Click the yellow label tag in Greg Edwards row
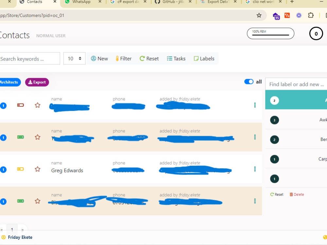Screen dimensions: 327x245 click(x=20, y=169)
